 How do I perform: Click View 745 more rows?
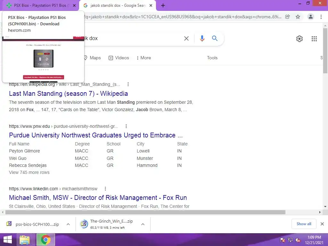coord(29,172)
